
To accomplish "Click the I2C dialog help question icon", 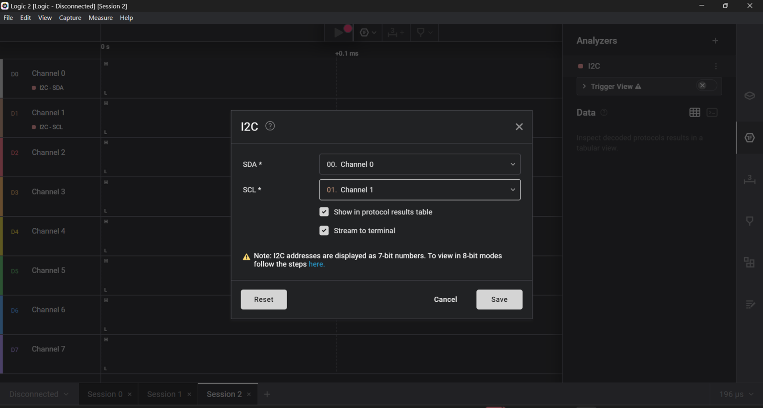I will 270,126.
